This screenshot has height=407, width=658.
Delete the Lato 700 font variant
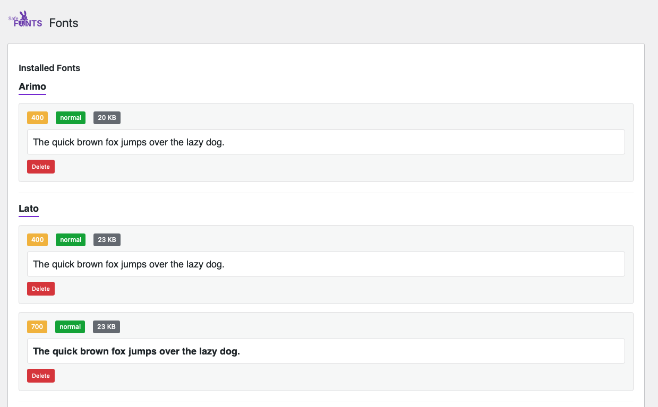(40, 375)
